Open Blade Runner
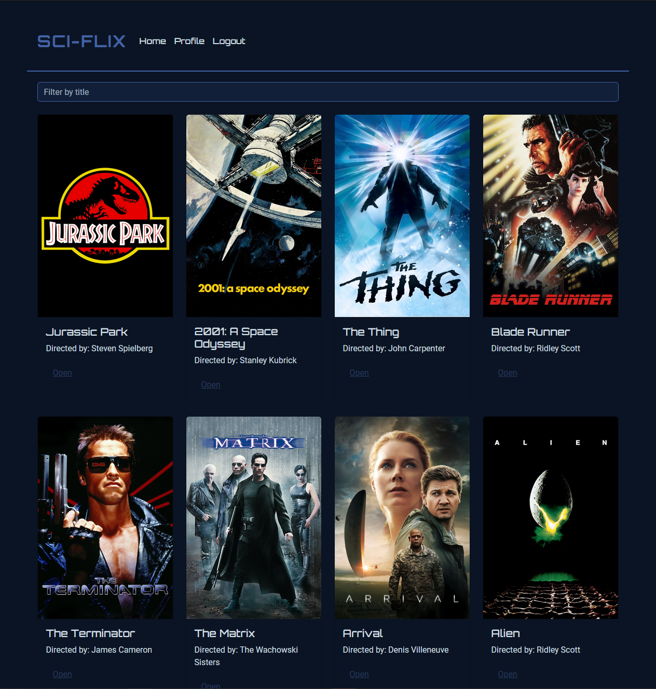656x689 pixels. tap(507, 373)
